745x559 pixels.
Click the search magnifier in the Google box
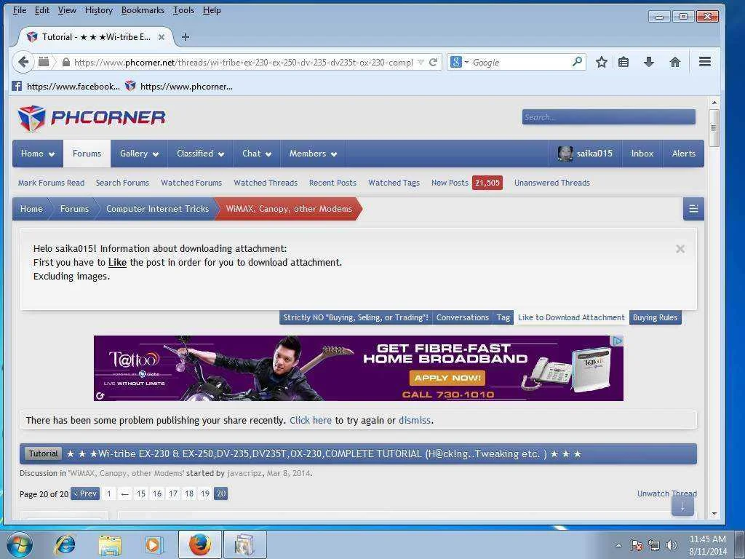click(x=577, y=62)
